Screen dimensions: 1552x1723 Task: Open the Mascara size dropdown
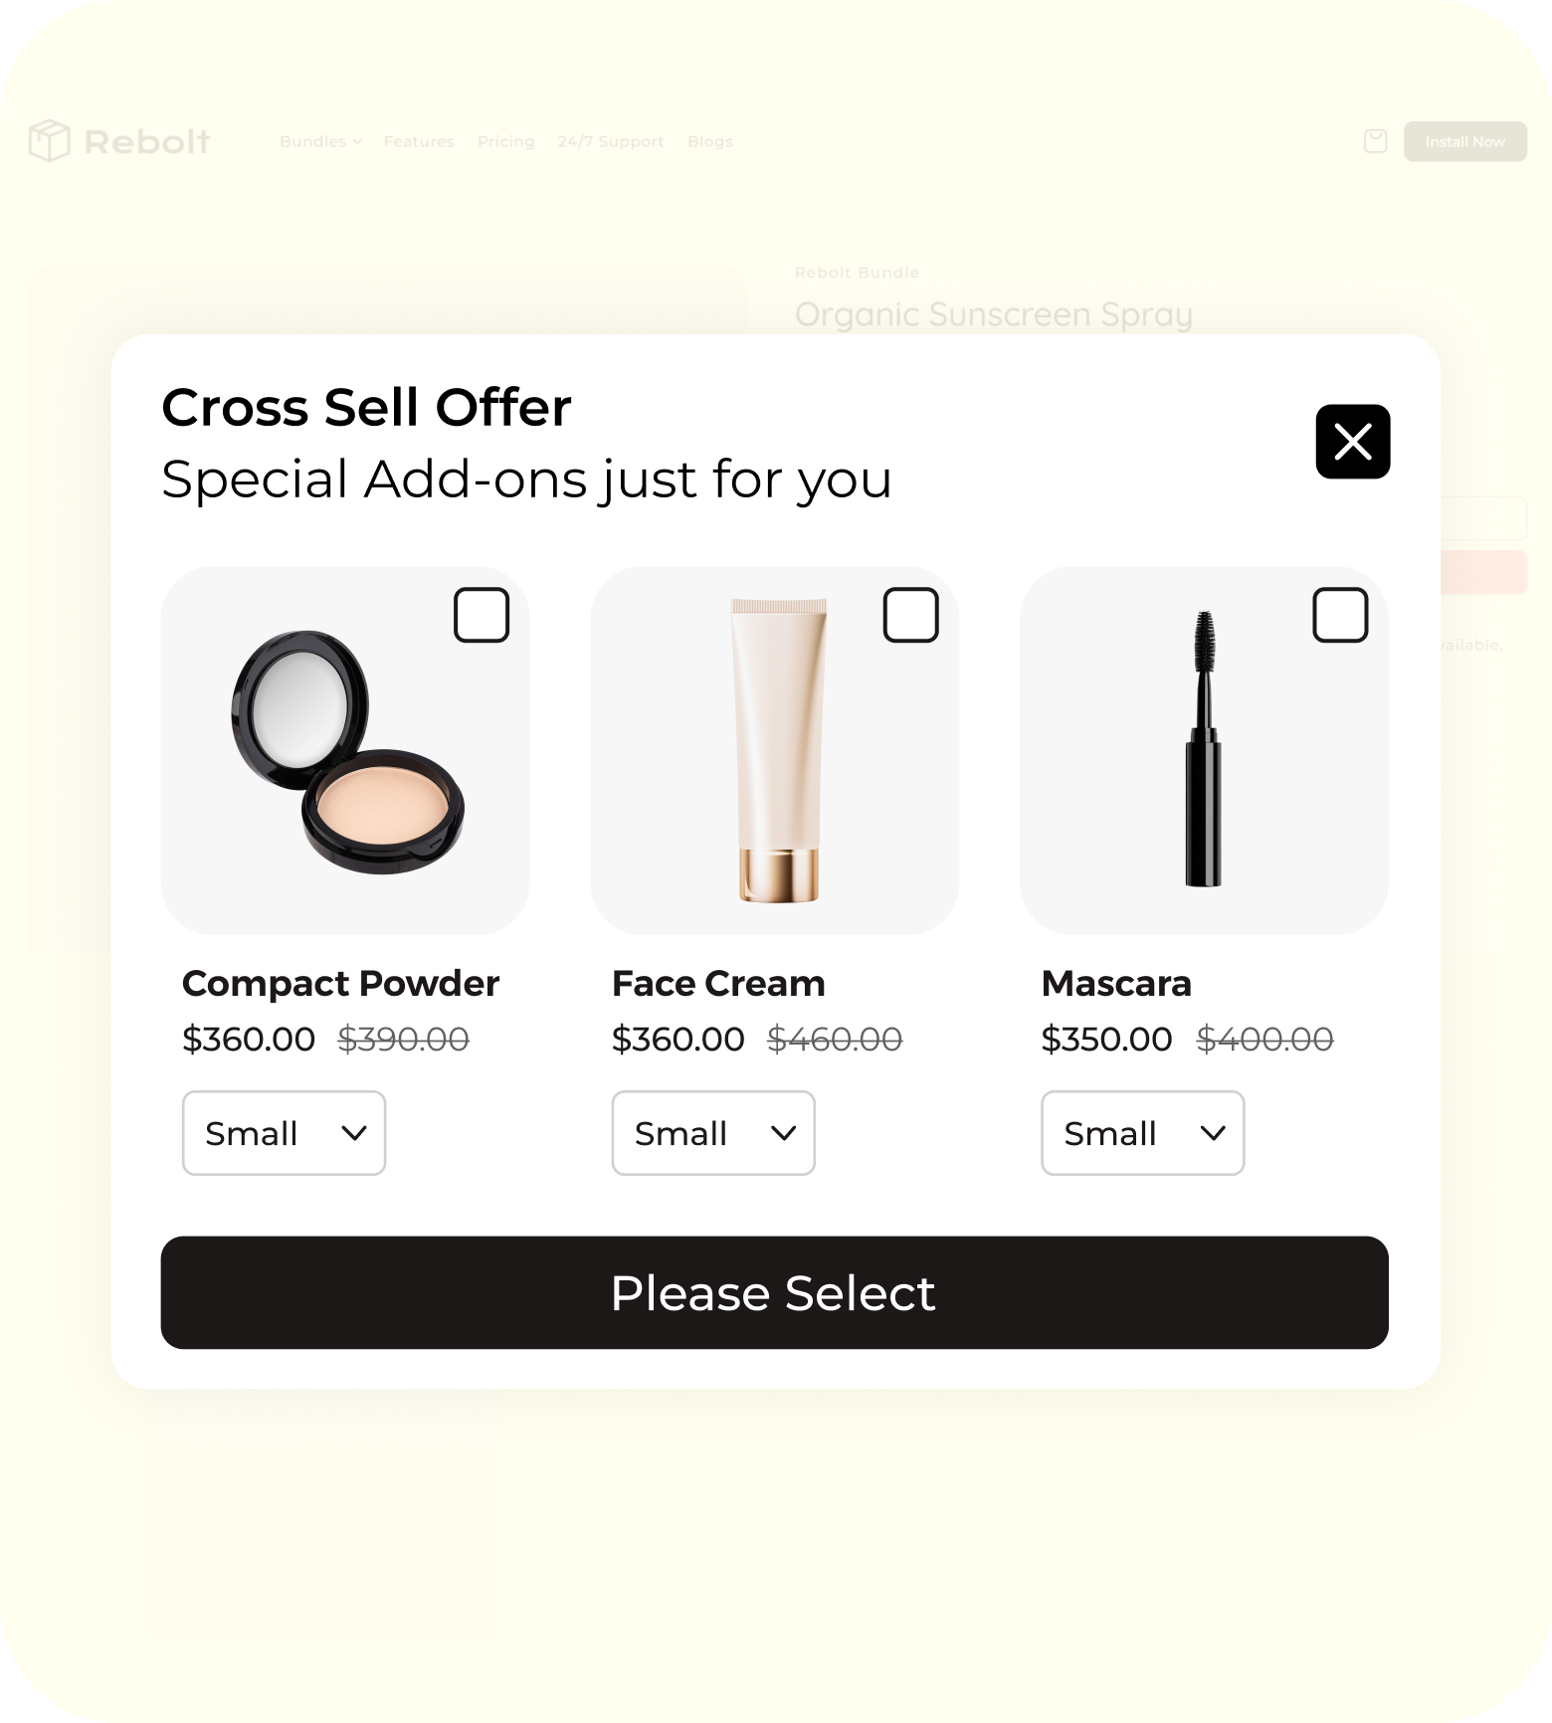(x=1142, y=1133)
